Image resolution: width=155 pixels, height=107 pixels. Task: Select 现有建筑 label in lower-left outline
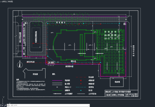point(35,74)
